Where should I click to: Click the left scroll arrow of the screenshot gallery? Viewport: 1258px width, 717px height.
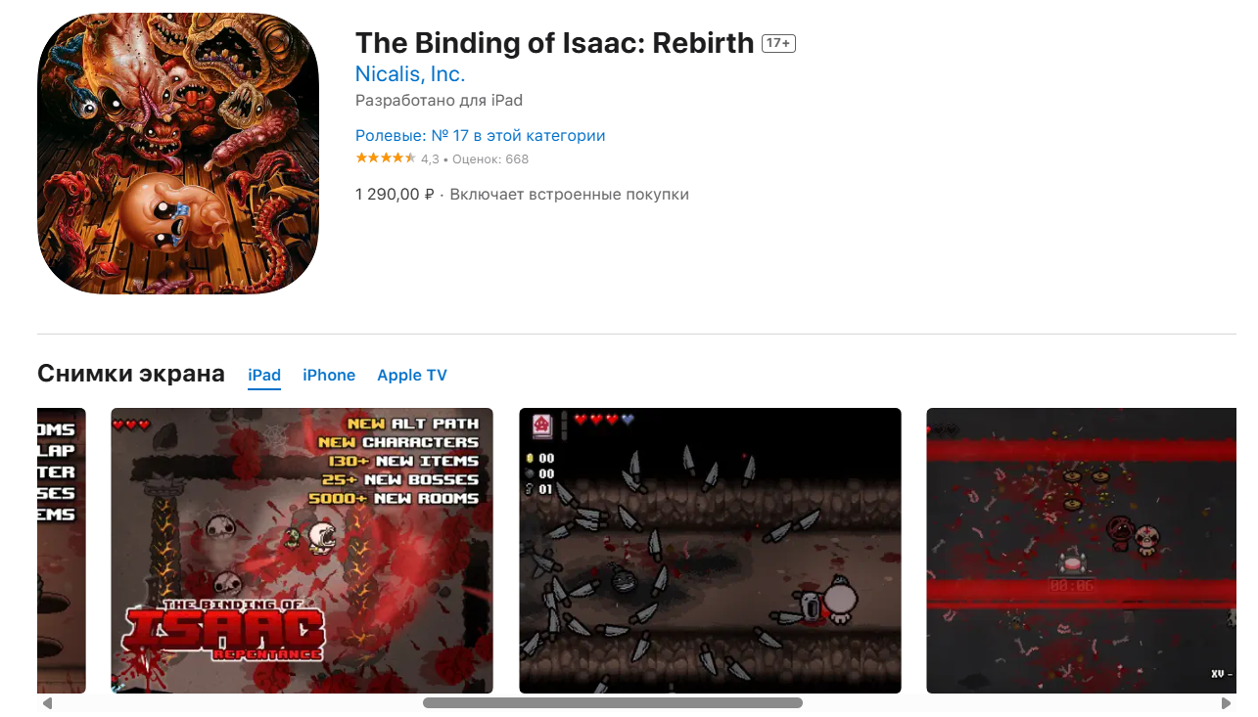(47, 703)
